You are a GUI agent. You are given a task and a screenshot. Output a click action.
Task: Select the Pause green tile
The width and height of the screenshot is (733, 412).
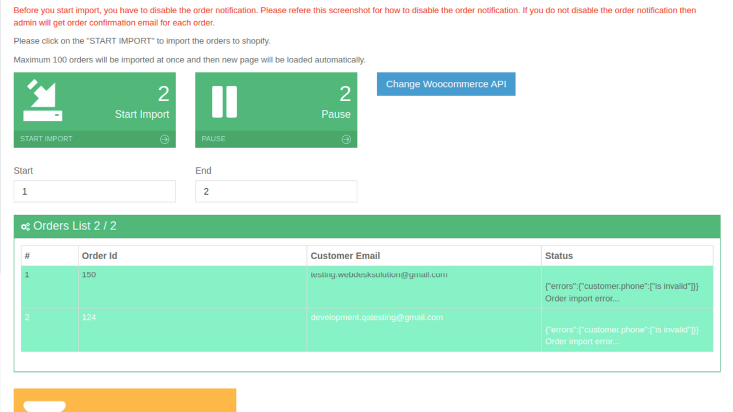(x=276, y=103)
